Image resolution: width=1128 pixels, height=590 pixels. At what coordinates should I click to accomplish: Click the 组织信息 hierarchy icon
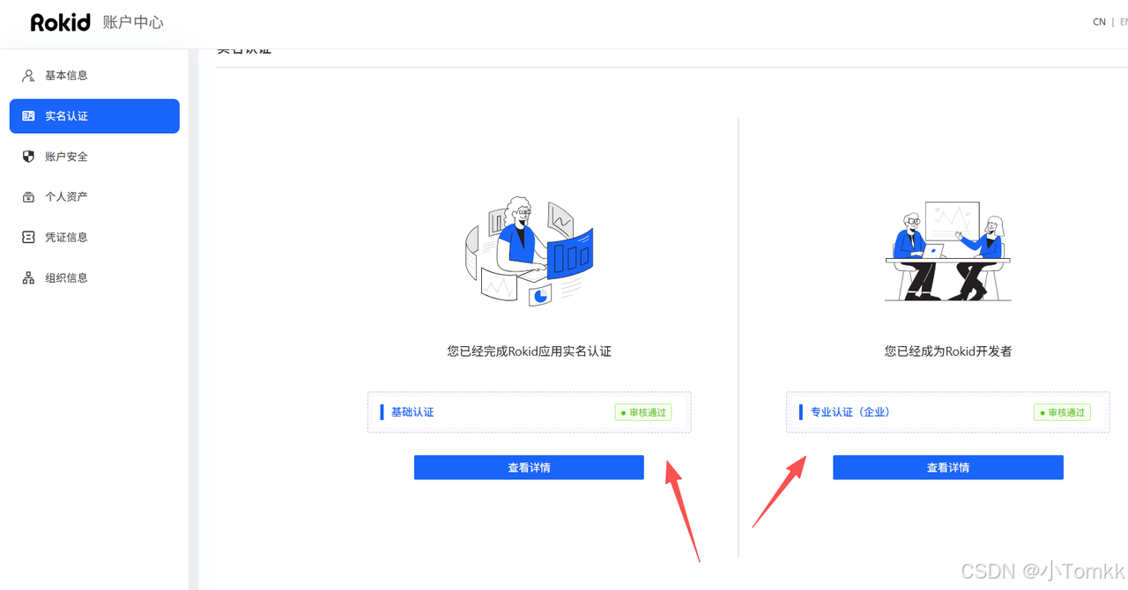(x=28, y=278)
